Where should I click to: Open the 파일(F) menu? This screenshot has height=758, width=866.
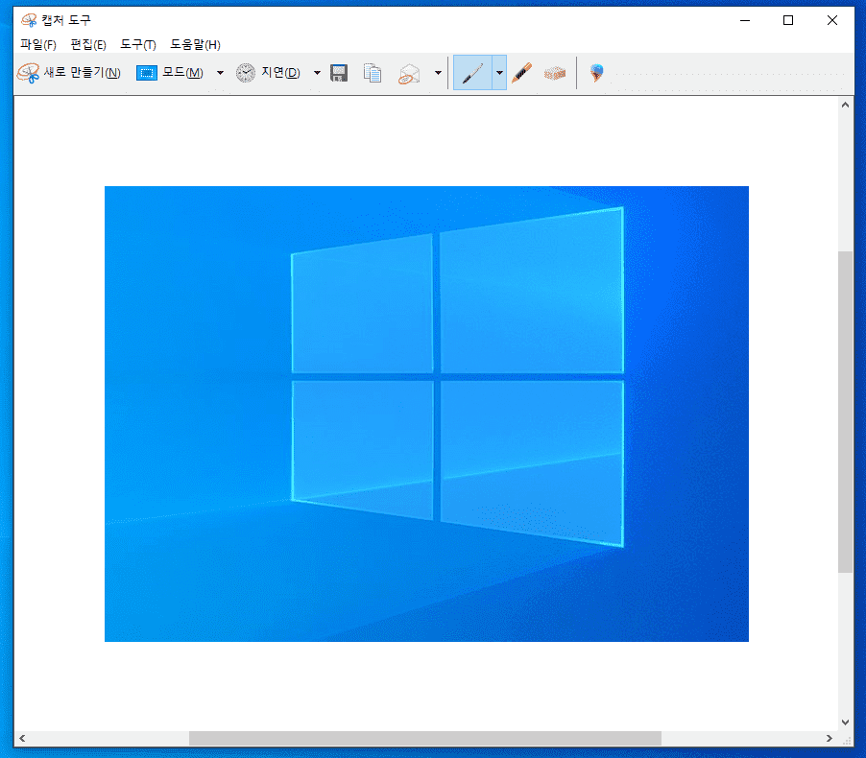pyautogui.click(x=38, y=45)
